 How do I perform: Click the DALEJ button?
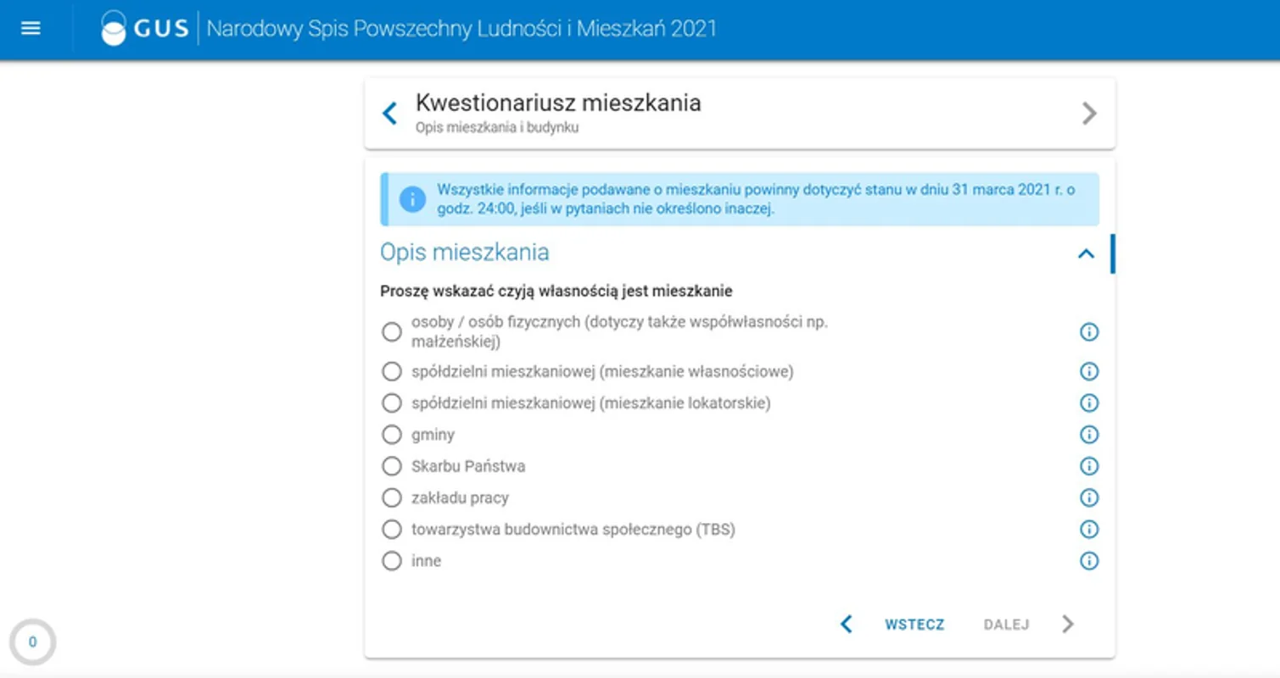click(x=1007, y=625)
